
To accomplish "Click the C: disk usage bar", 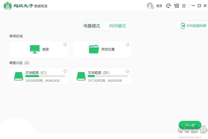I will click(45, 76).
